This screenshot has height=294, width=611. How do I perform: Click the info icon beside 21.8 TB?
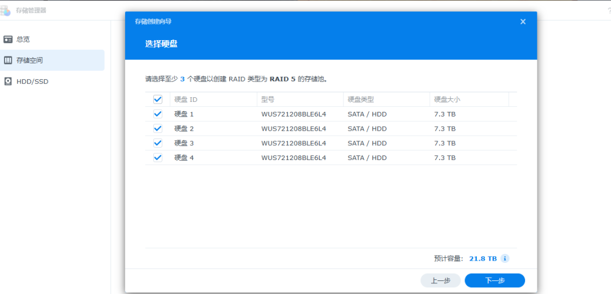505,258
